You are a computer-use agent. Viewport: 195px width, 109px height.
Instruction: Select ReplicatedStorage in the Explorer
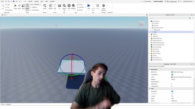pyautogui.click(x=158, y=43)
